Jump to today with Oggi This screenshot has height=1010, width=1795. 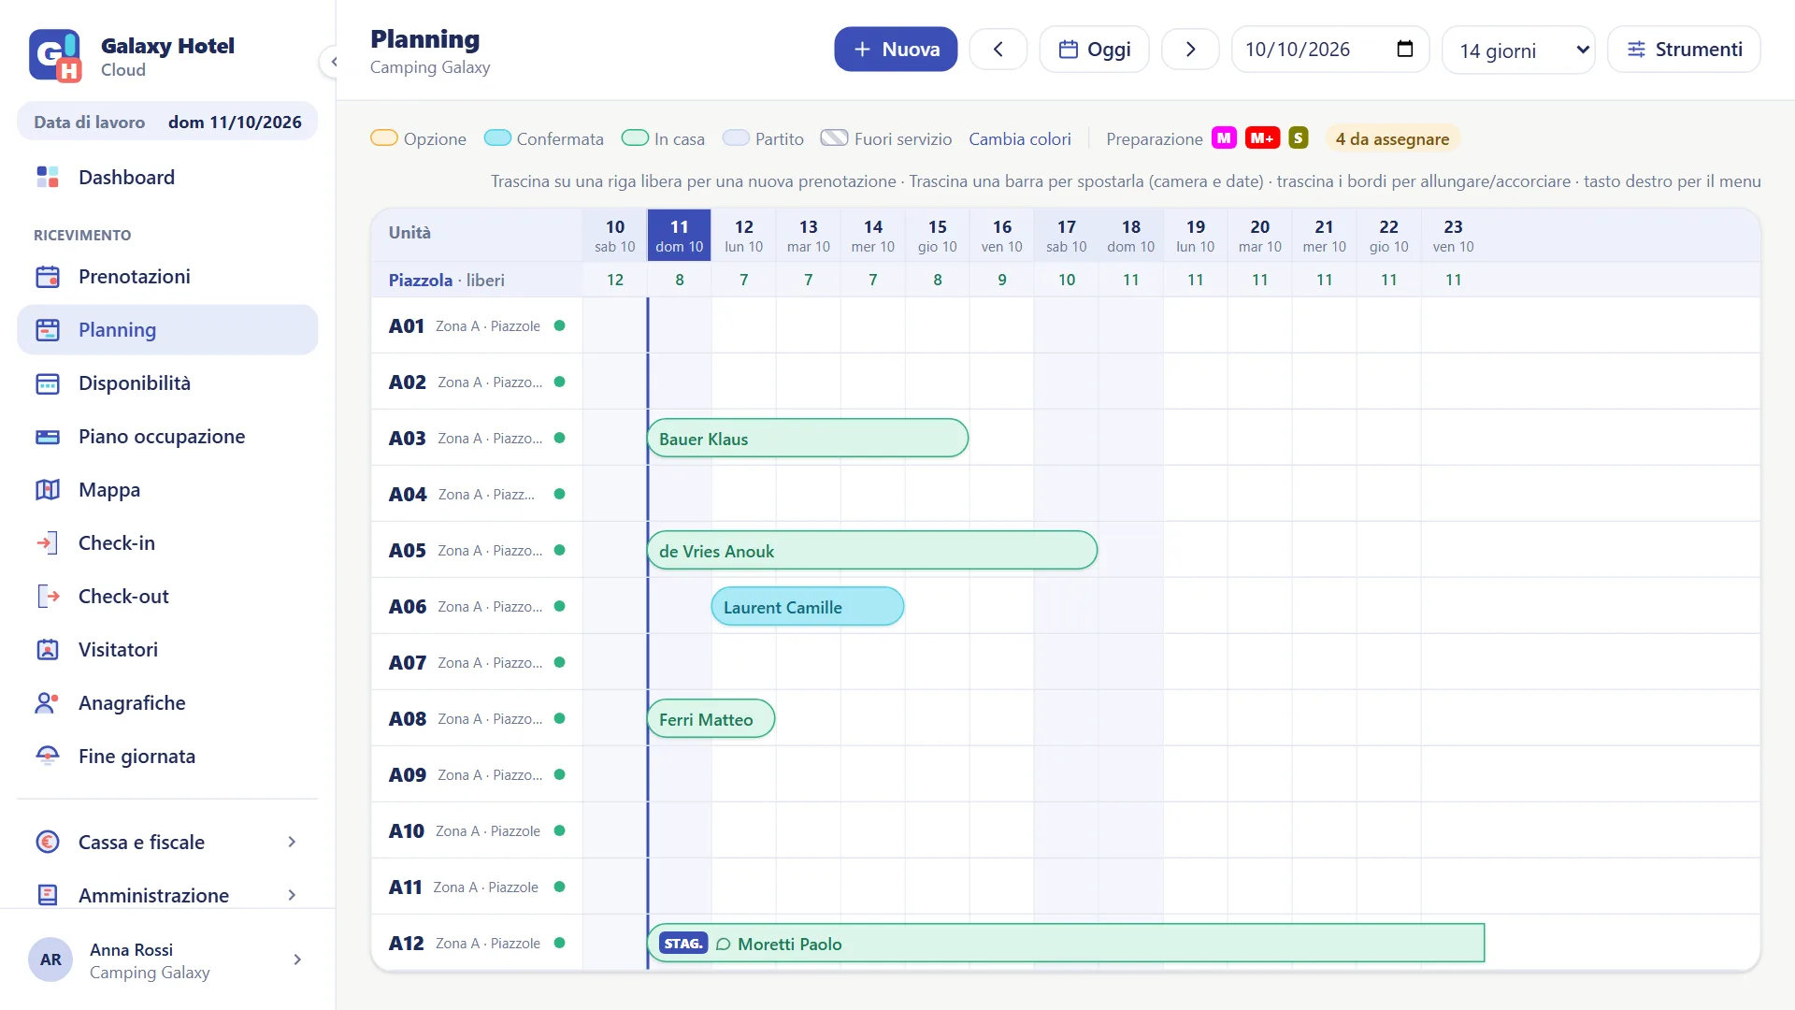(1094, 49)
